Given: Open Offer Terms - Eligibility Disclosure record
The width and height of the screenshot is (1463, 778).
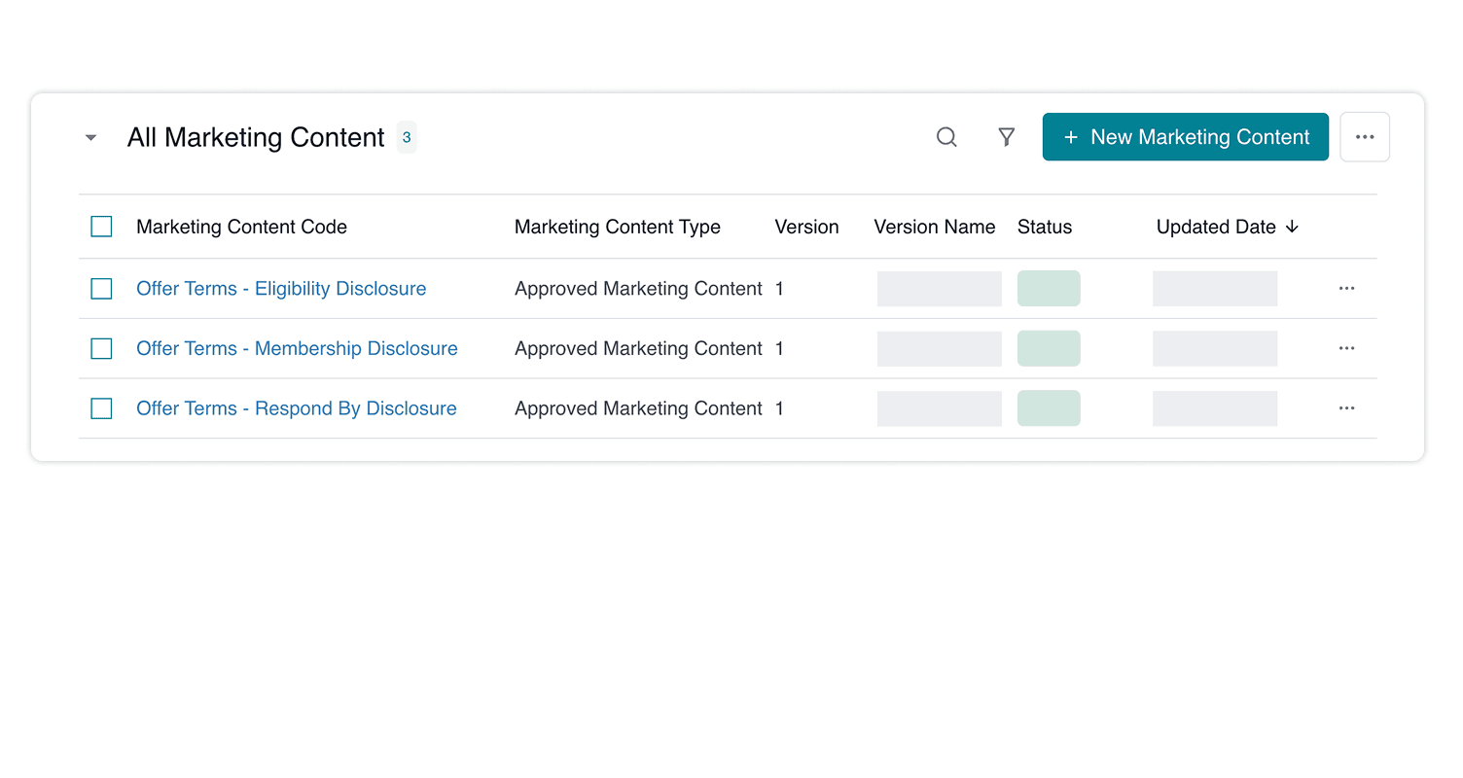Looking at the screenshot, I should pos(280,288).
